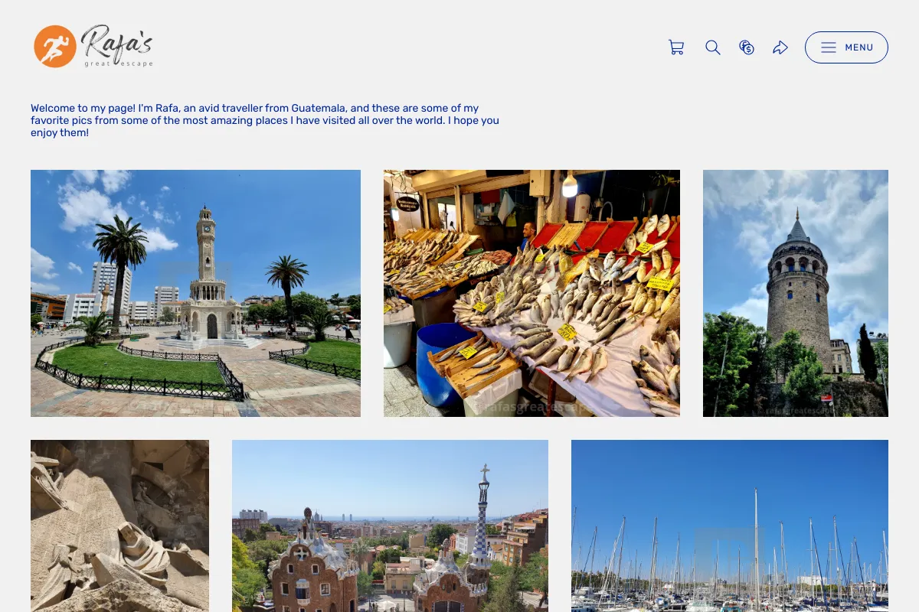Click the "great escape" tagline under logo
The width and height of the screenshot is (919, 612).
click(119, 63)
